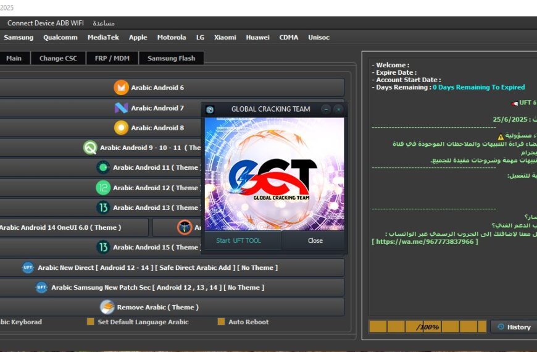This screenshot has height=352, width=537.
Task: Click the Android Q icon for 9-10-11
Action: pos(90,148)
